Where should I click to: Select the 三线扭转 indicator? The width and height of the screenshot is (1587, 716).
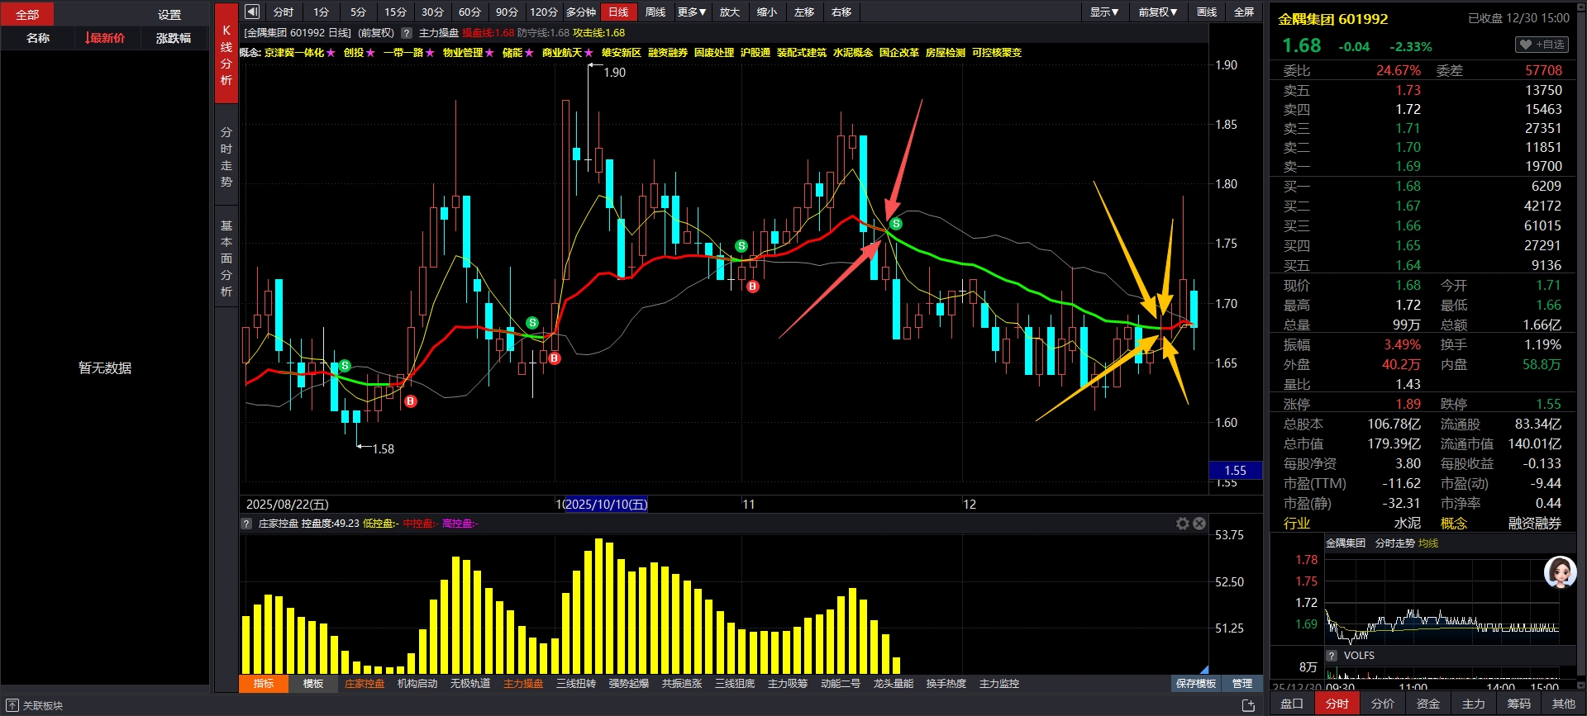click(576, 684)
